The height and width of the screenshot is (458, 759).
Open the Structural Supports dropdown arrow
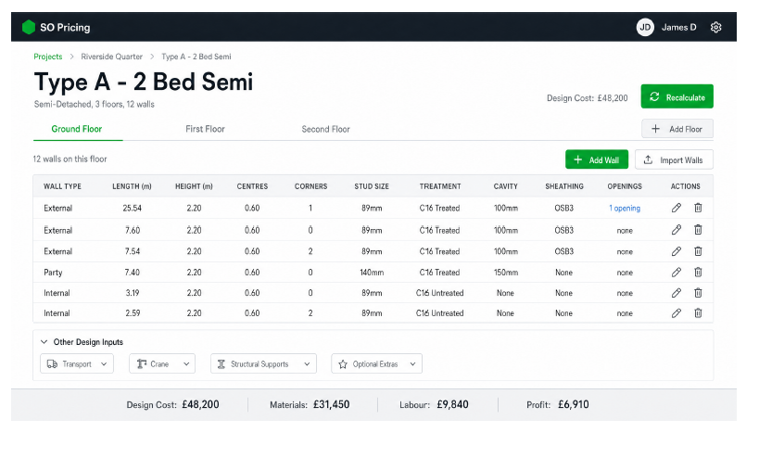point(307,364)
